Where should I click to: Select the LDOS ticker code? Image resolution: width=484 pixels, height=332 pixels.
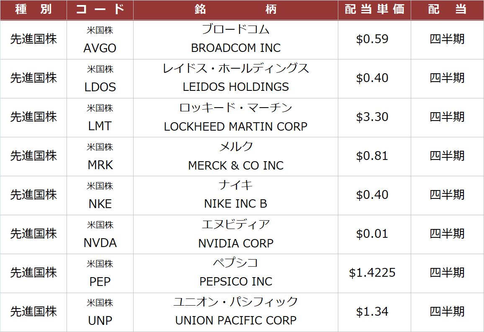tap(100, 87)
